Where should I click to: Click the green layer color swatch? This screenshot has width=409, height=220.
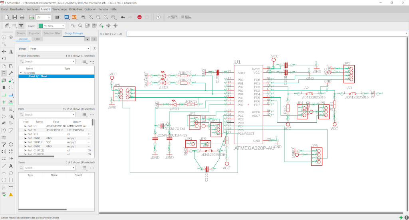pyautogui.click(x=41, y=26)
